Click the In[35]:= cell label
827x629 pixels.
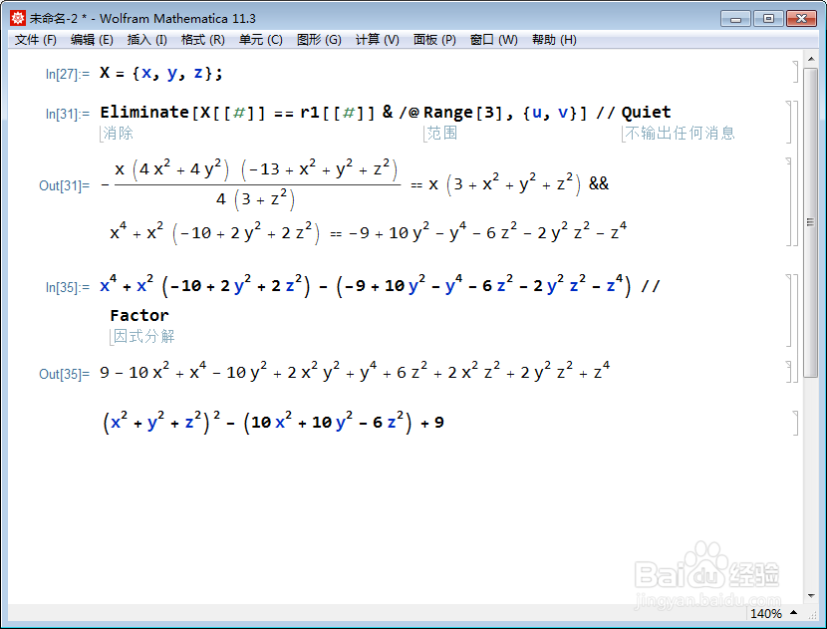tap(68, 288)
